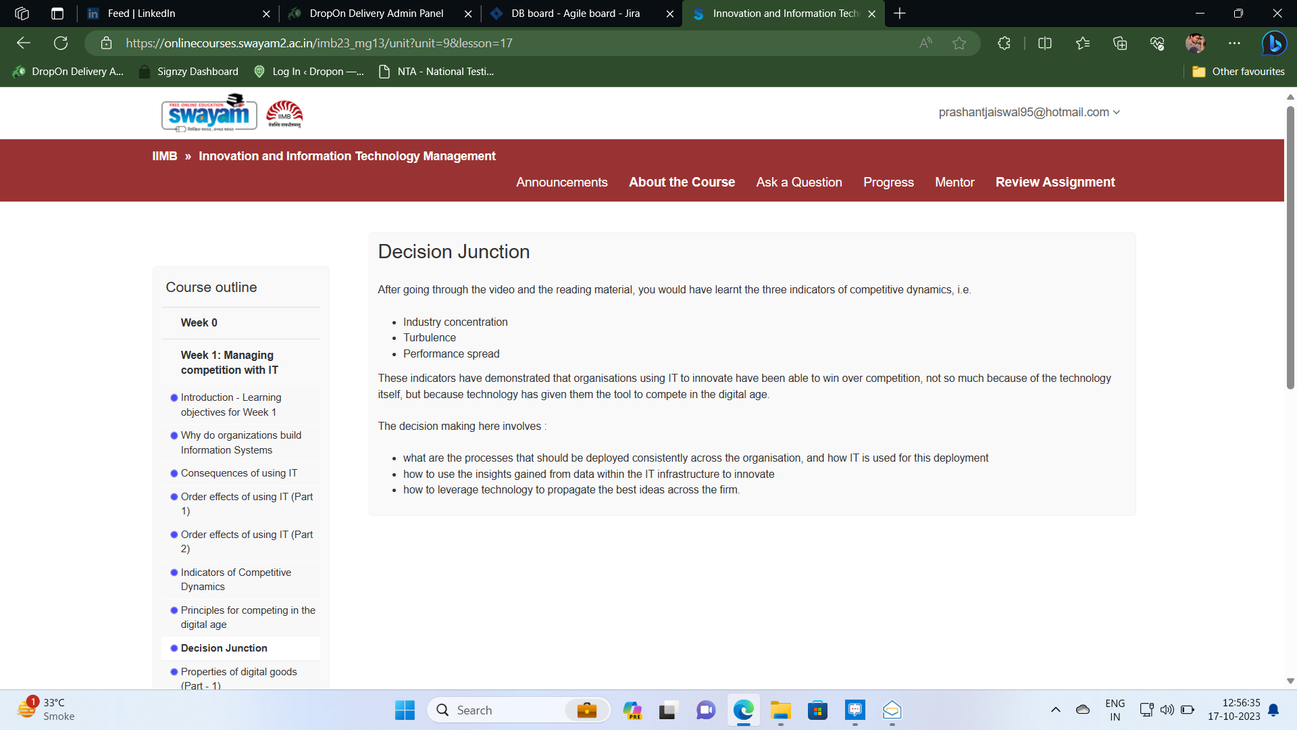
Task: Open Other favourites folder
Action: tap(1239, 72)
